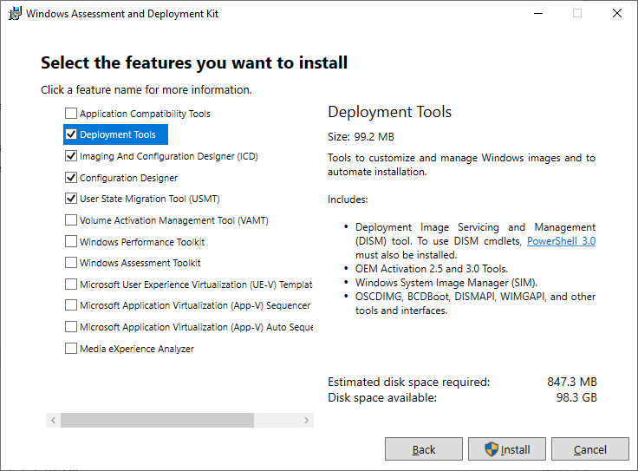Select the Deployment Tools feature name

coord(118,134)
